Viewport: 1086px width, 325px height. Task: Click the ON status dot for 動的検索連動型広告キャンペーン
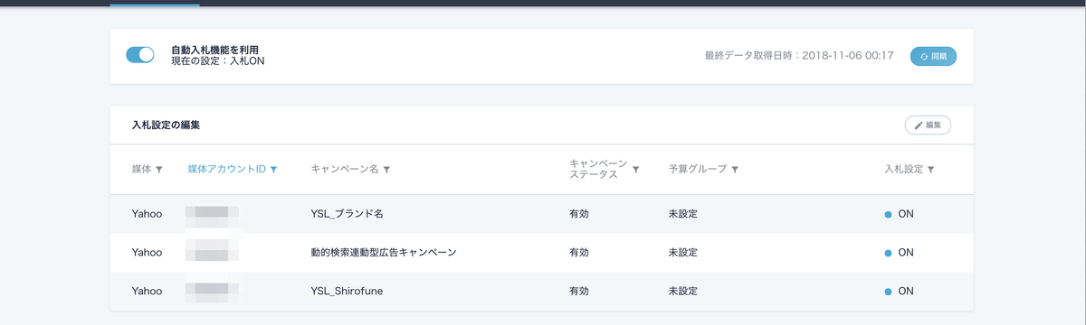coord(888,253)
